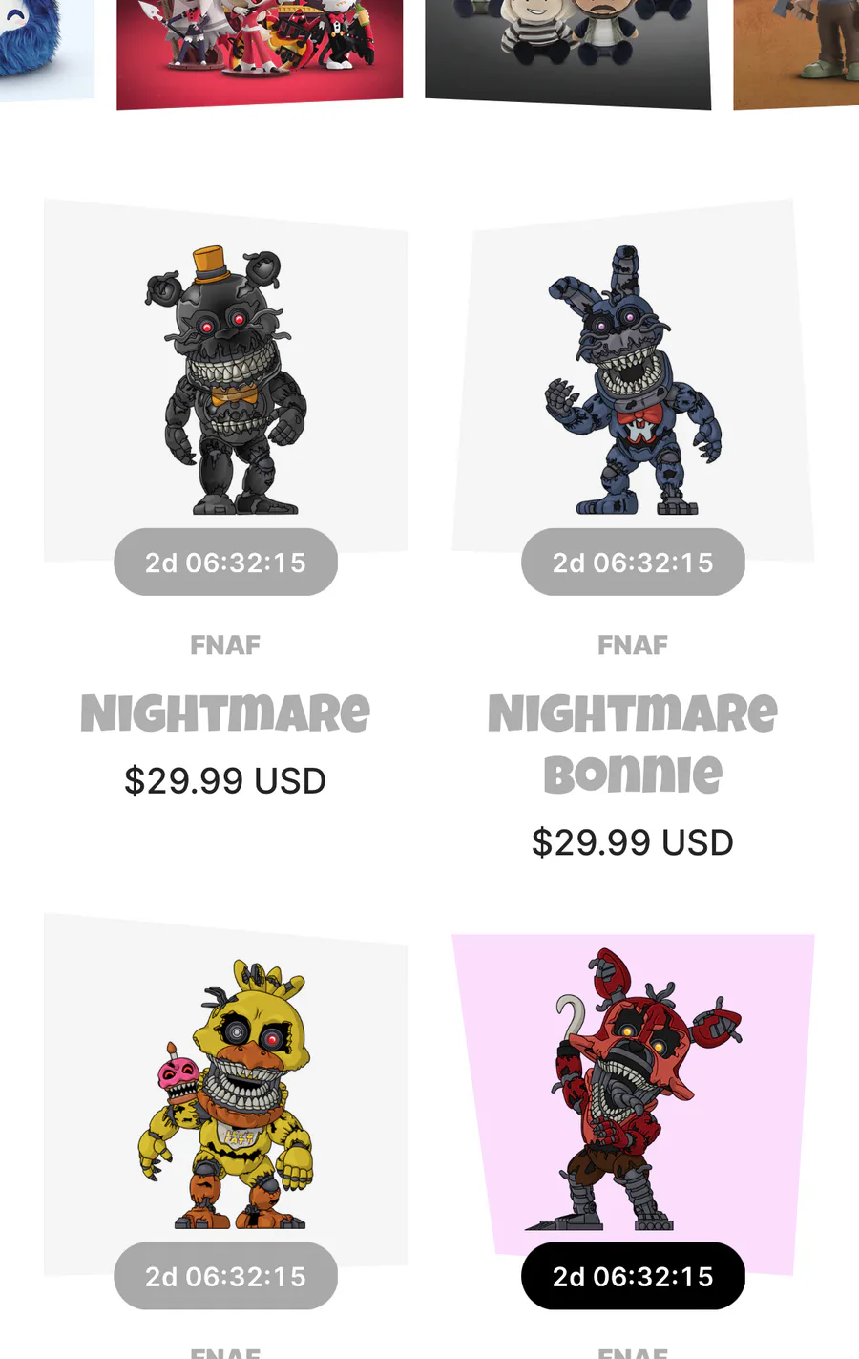Open the orange banner at top right
Viewport: 859px width, 1359px height.
(x=796, y=53)
